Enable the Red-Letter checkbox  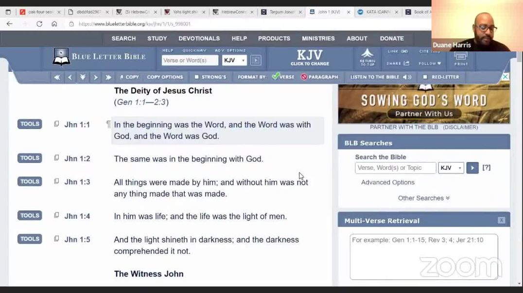pos(425,77)
